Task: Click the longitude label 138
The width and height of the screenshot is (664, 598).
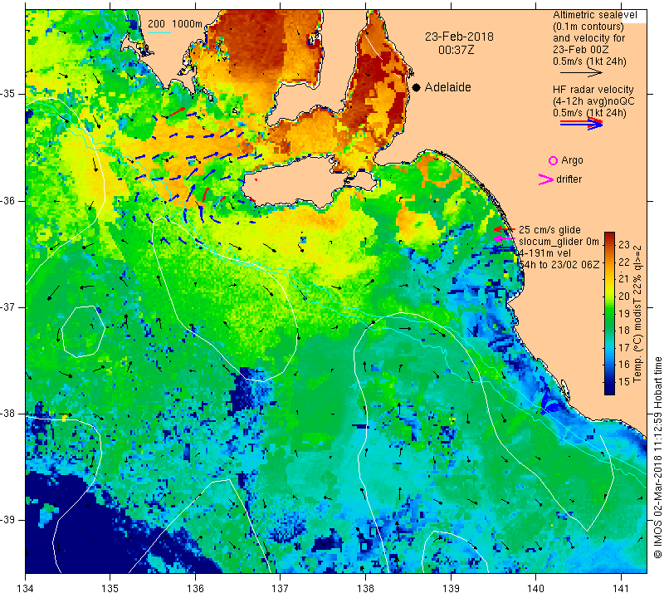Action: [365, 589]
